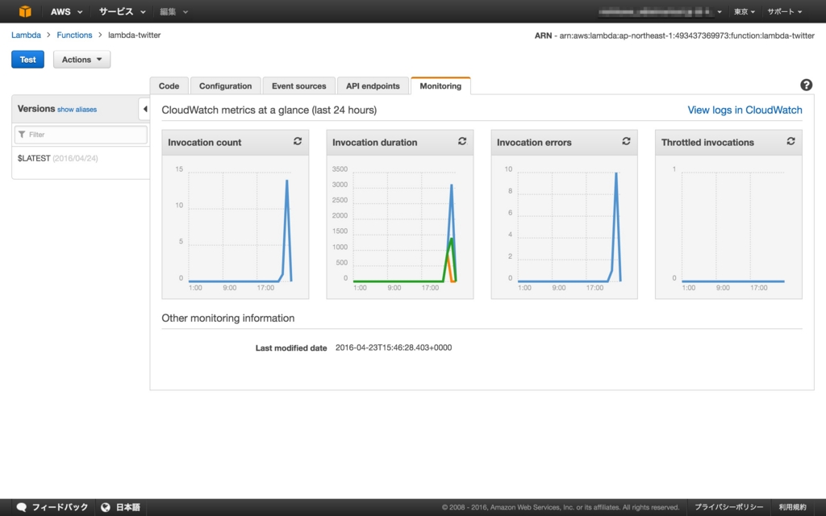Open the help question mark icon

(x=806, y=85)
